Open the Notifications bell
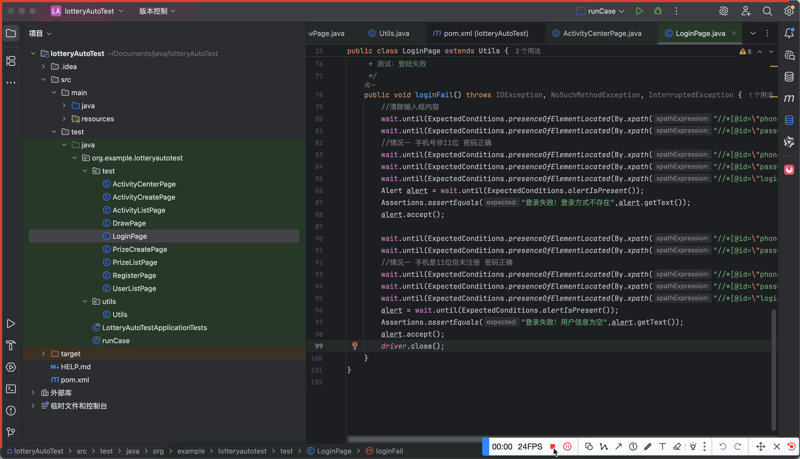The image size is (800, 459). tap(789, 33)
